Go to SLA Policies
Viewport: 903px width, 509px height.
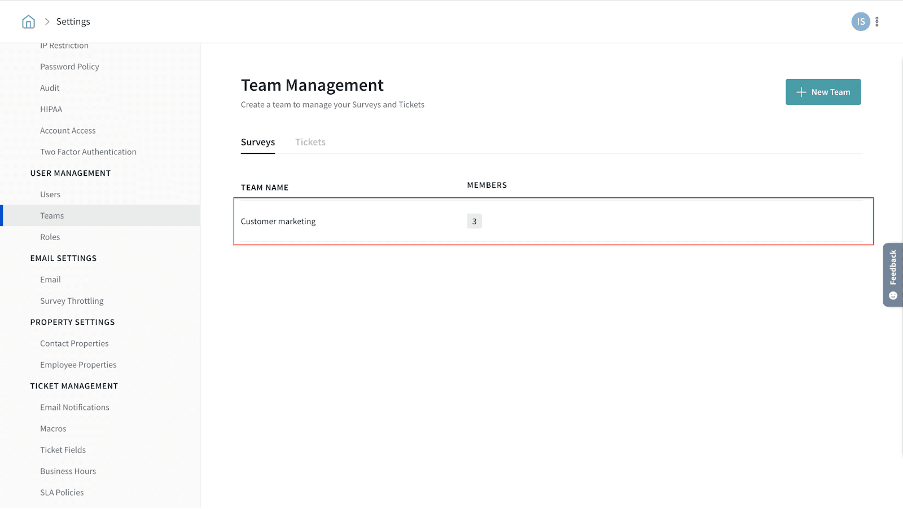click(x=62, y=493)
